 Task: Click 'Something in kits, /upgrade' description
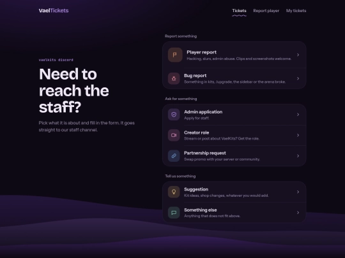[234, 82]
